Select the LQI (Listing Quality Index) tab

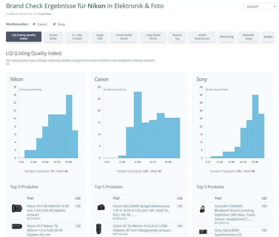pyautogui.click(x=24, y=37)
